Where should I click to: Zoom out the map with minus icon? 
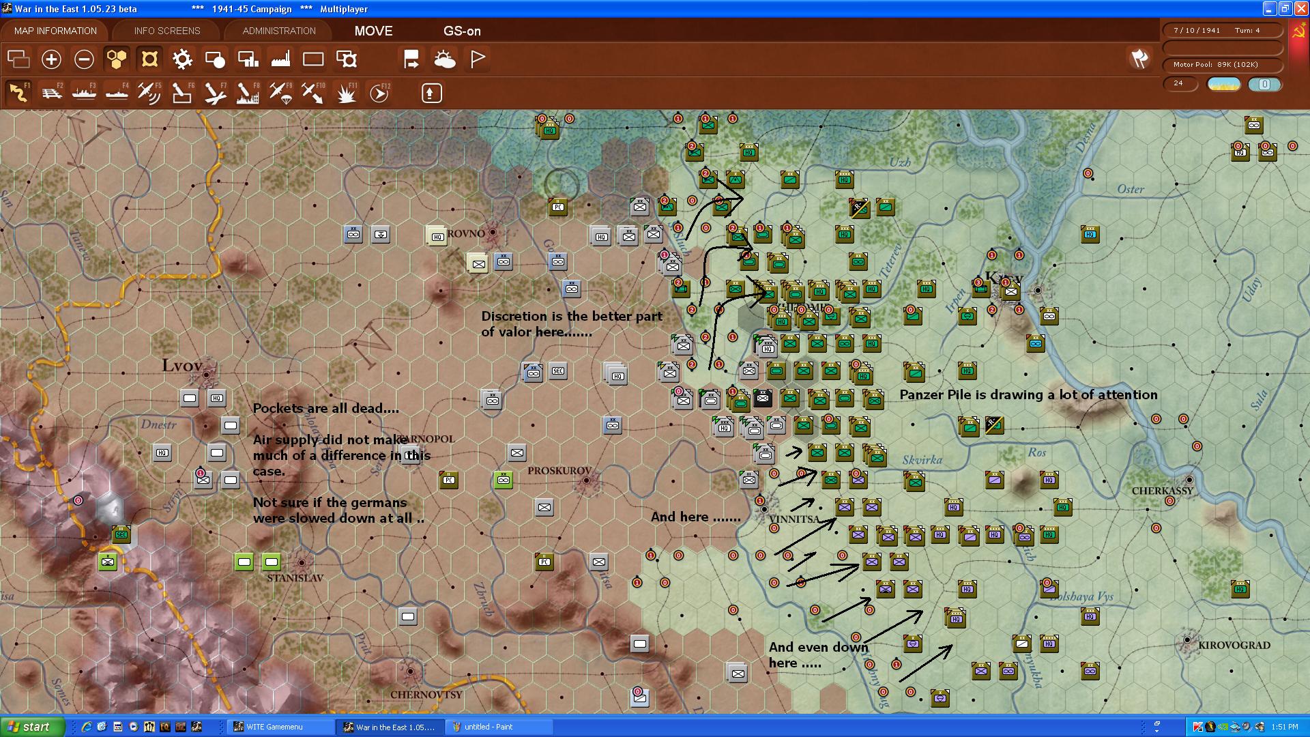pos(84,59)
